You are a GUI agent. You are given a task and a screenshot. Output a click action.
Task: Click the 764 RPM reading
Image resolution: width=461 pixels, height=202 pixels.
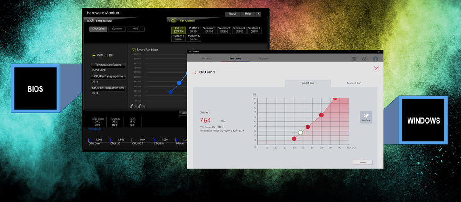coord(205,121)
